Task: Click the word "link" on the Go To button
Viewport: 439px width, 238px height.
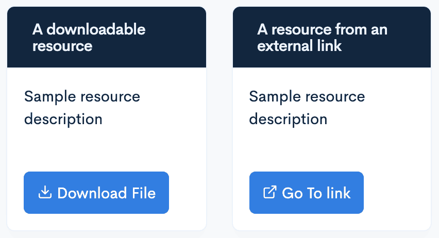Action: click(x=339, y=193)
